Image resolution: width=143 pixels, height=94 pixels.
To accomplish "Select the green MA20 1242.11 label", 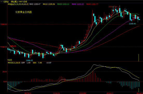I will pyautogui.click(x=63, y=4).
